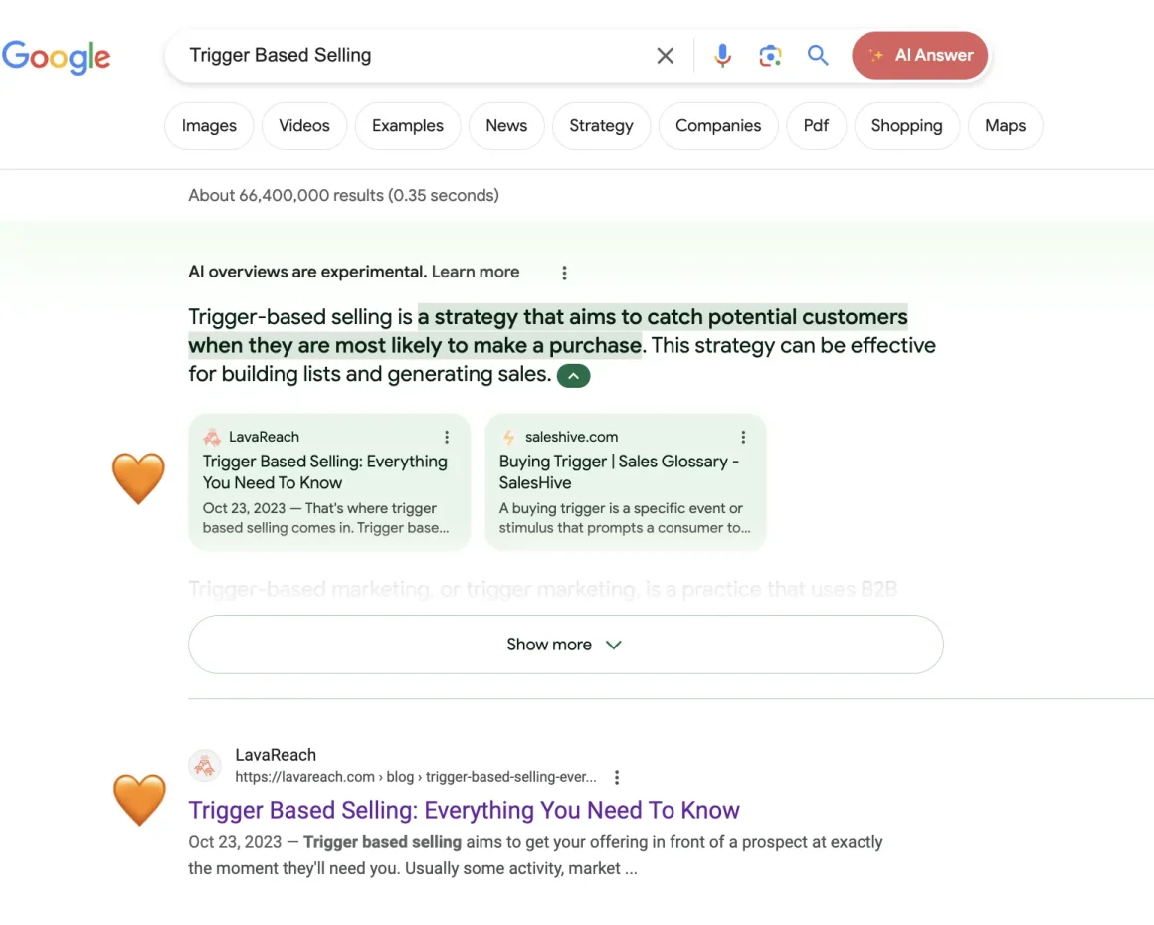Image resolution: width=1154 pixels, height=925 pixels.
Task: Switch to the Images filter
Action: 208,125
